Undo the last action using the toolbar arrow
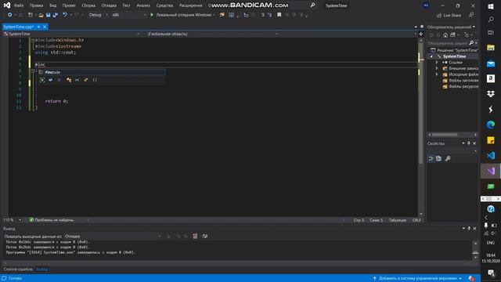 point(65,15)
